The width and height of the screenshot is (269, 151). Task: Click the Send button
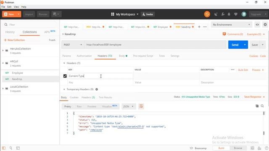235,45
